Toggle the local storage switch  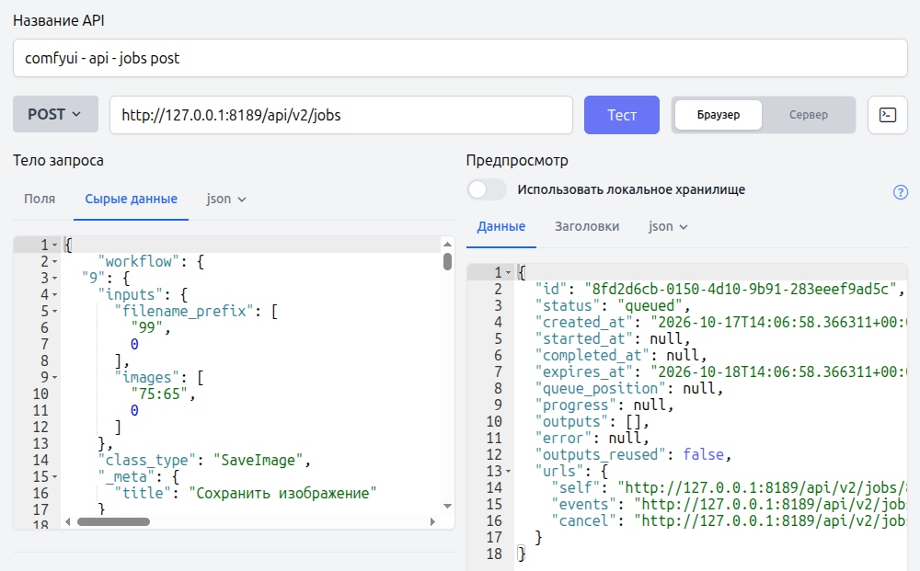point(487,190)
